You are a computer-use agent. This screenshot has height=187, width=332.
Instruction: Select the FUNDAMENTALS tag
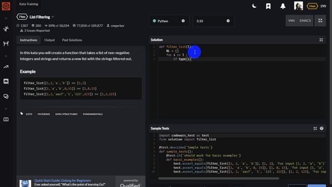93,114
